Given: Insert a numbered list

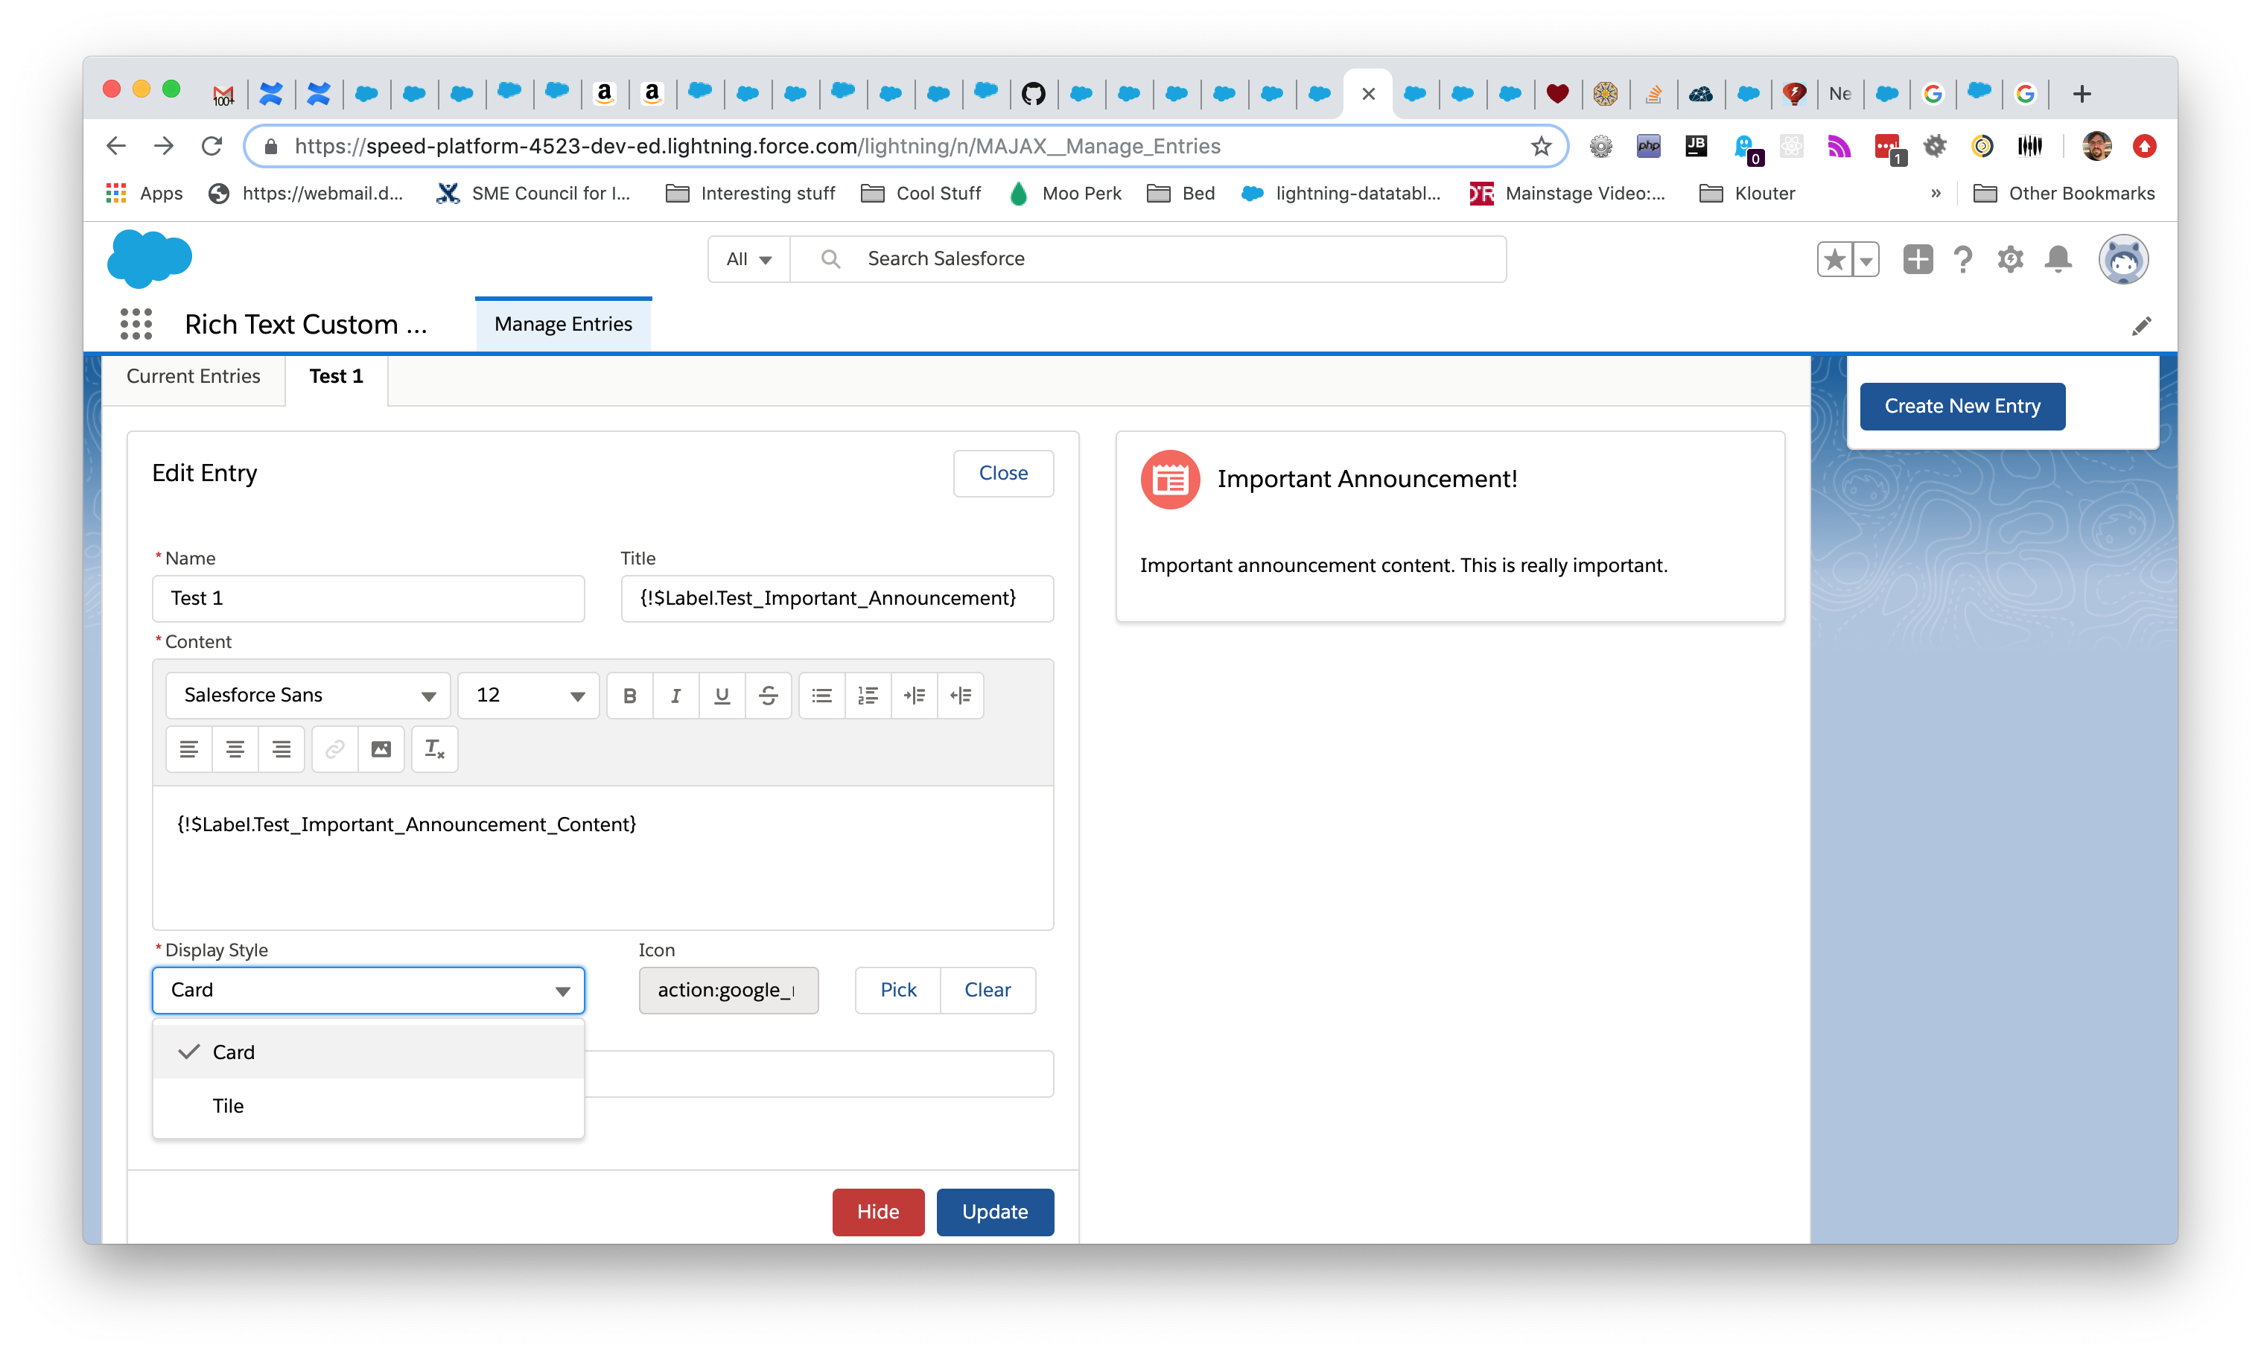Looking at the screenshot, I should pos(868,696).
